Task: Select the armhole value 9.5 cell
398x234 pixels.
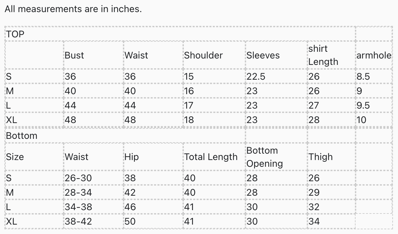Action: tap(363, 106)
